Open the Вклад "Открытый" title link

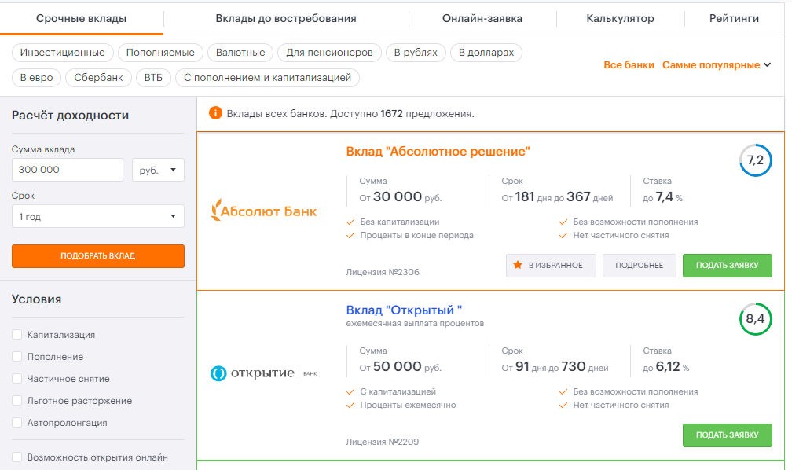(404, 310)
